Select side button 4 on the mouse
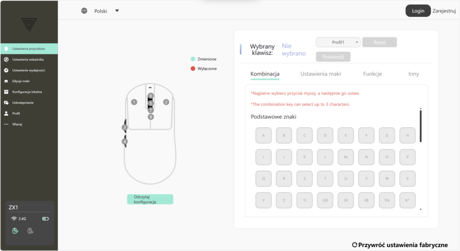The width and height of the screenshot is (460, 251). [x=124, y=142]
